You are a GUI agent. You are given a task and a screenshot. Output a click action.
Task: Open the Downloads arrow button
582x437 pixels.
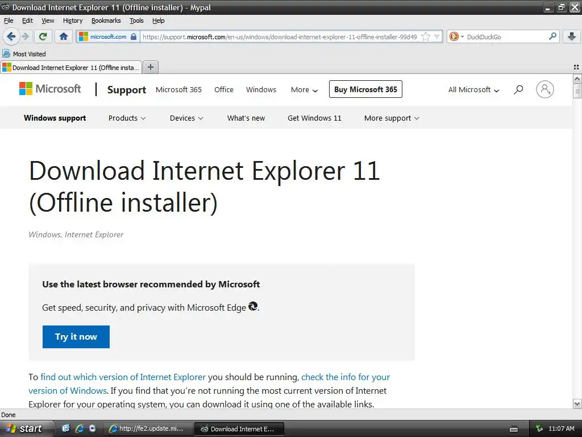(x=572, y=36)
